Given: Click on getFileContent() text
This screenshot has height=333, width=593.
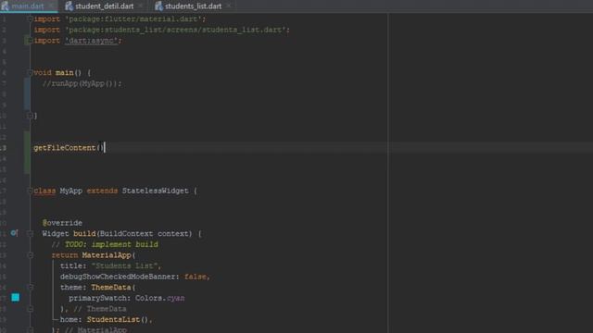Looking at the screenshot, I should coord(68,148).
